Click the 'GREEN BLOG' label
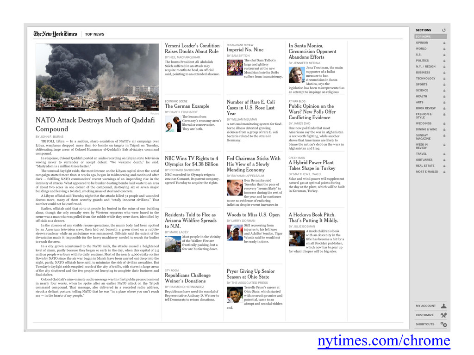The height and width of the screenshot is (355, 474). point(297,158)
